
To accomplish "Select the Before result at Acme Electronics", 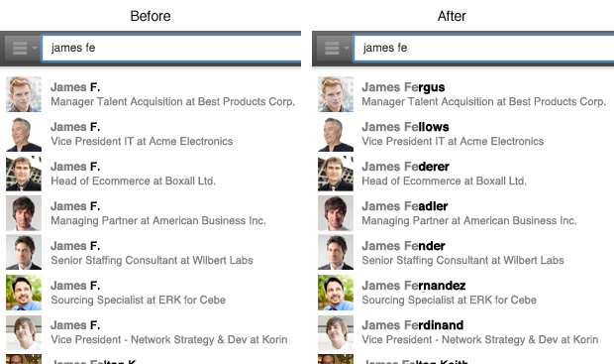I will (x=151, y=134).
